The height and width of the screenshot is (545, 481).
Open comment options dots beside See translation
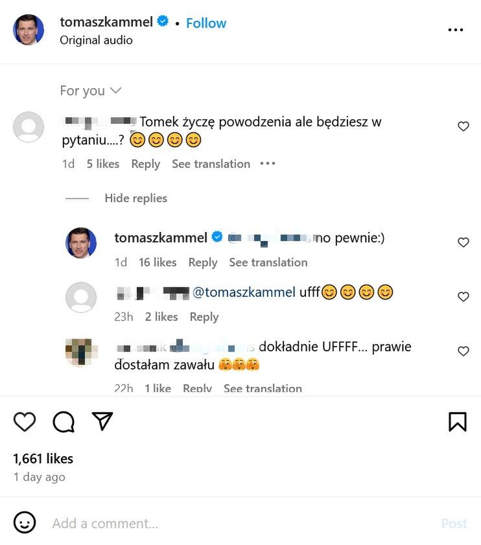[268, 164]
